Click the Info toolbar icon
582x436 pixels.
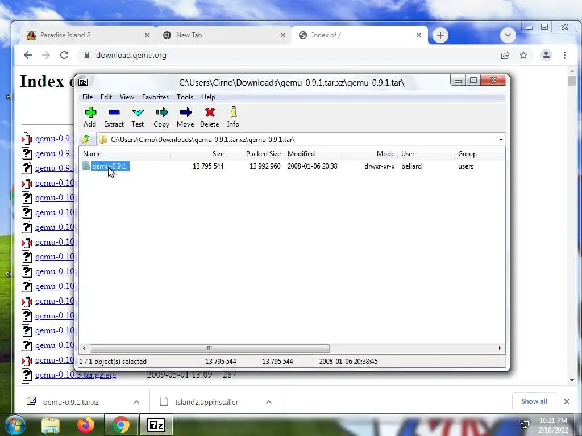point(233,117)
